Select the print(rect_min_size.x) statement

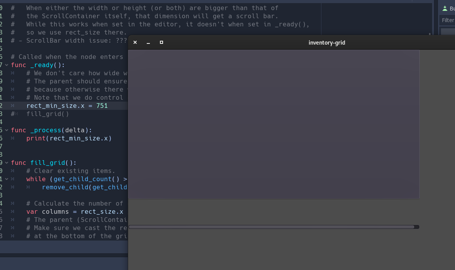(69, 138)
